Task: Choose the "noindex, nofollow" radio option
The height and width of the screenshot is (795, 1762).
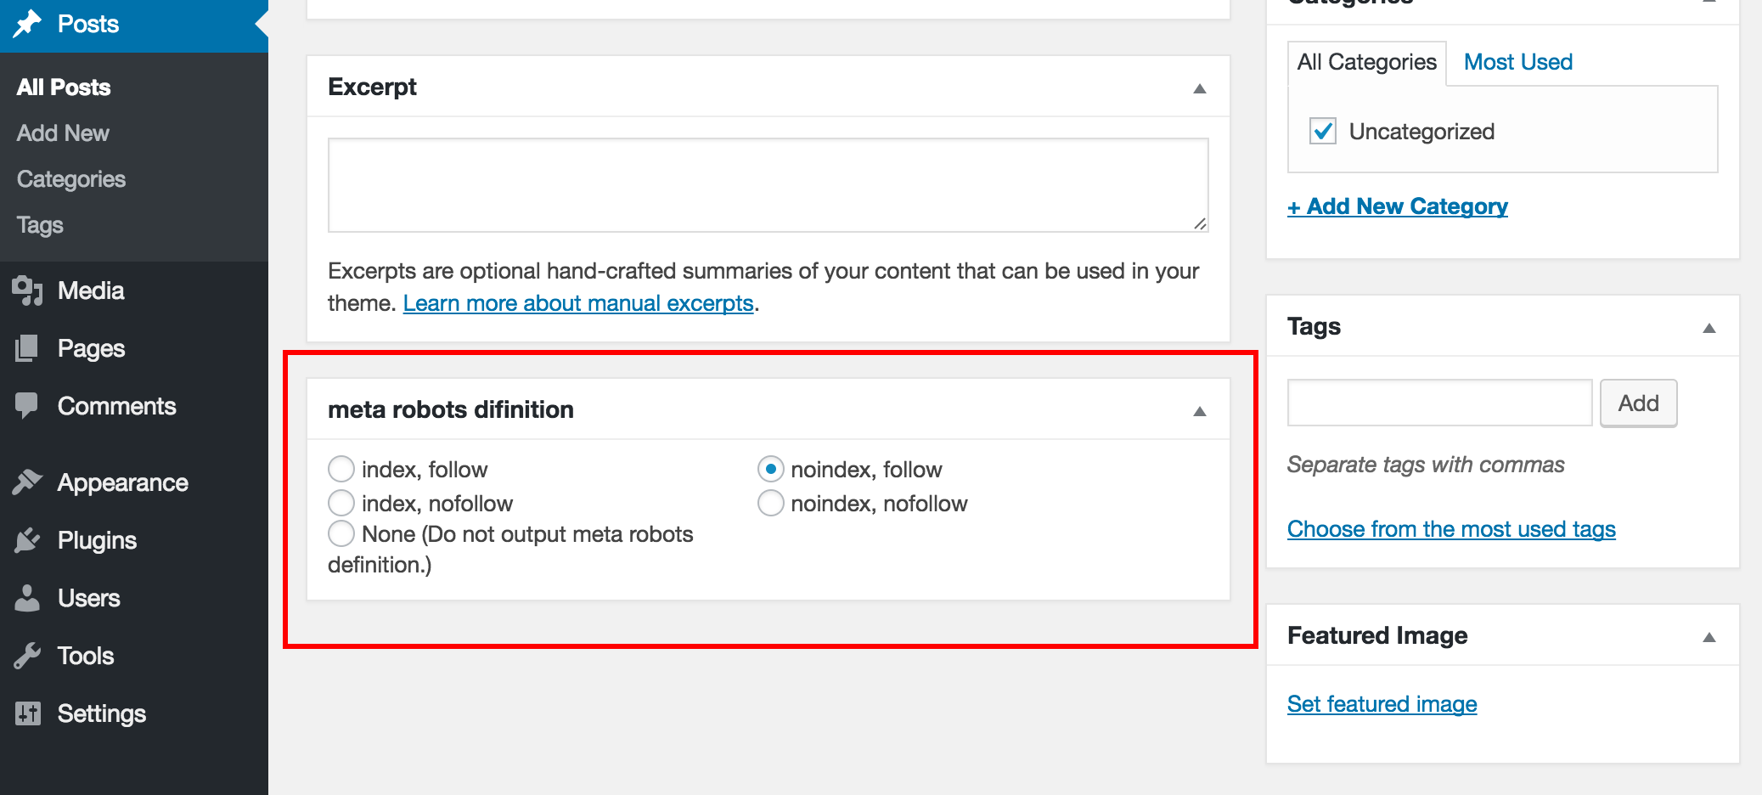Action: (x=770, y=503)
